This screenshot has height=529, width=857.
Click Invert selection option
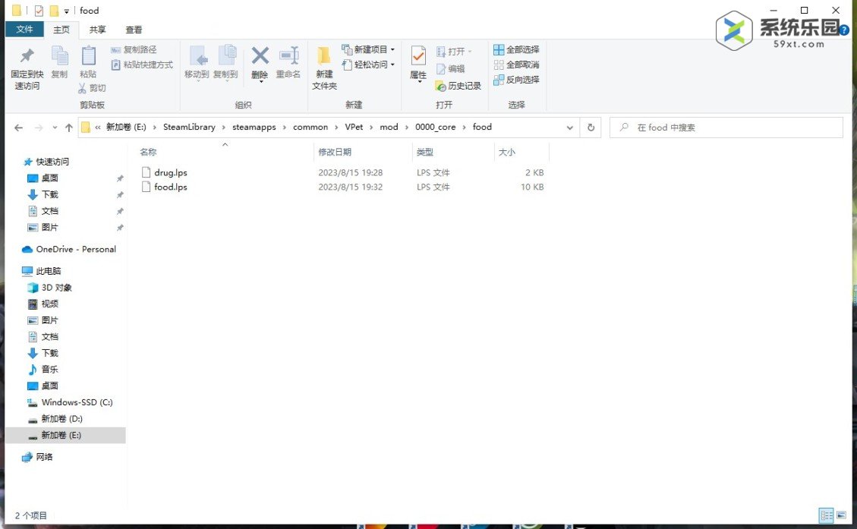[x=516, y=80]
